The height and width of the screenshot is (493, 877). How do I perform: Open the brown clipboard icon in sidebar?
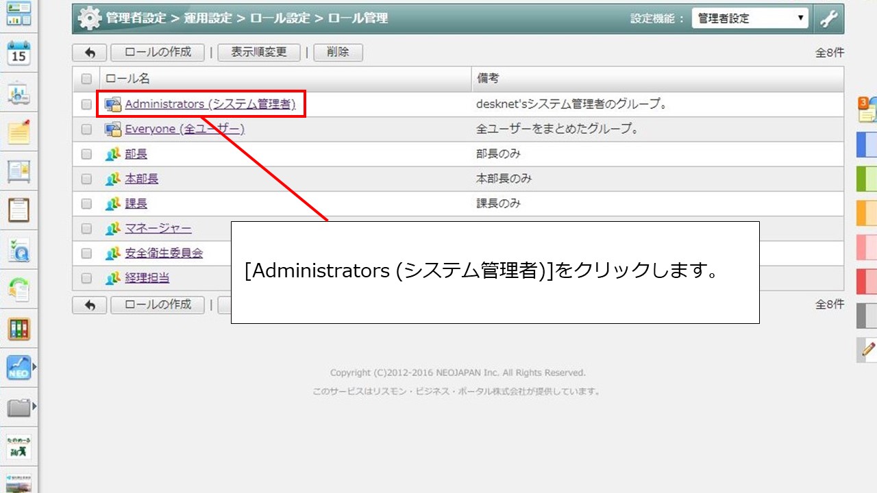(18, 210)
